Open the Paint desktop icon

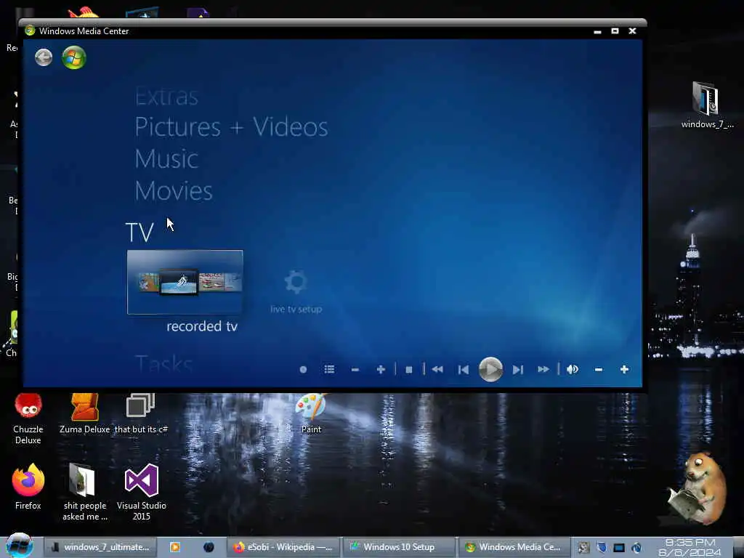pyautogui.click(x=311, y=413)
